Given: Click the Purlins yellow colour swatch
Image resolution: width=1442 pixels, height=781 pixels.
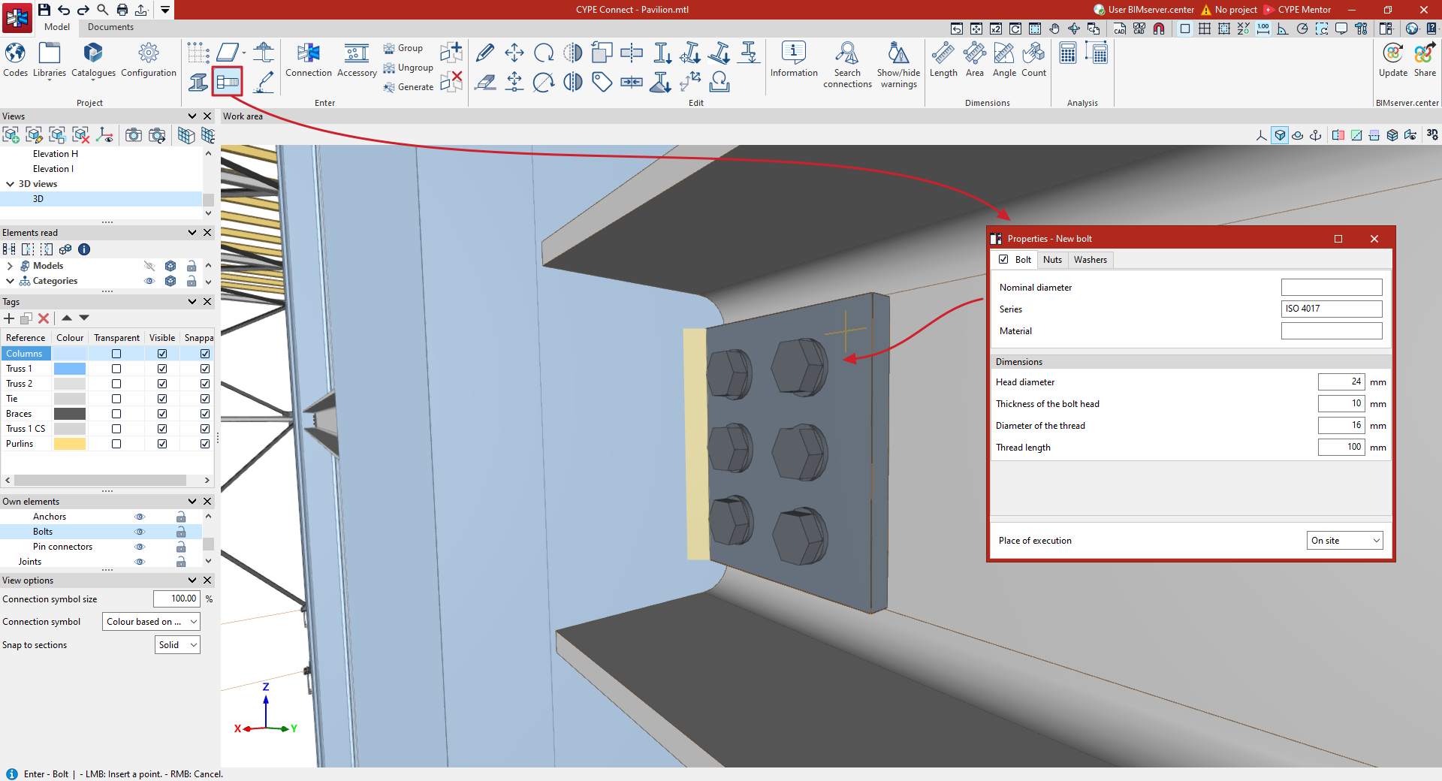Looking at the screenshot, I should coord(70,444).
